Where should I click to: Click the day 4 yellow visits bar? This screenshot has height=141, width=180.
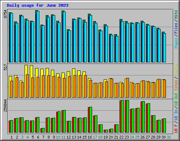tap(26, 81)
